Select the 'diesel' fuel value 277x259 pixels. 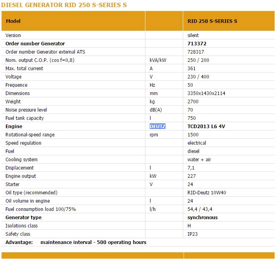(x=193, y=151)
